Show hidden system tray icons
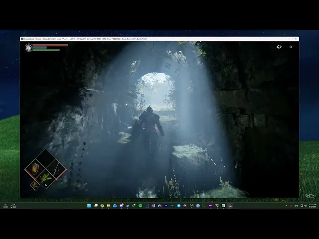The height and width of the screenshot is (239, 319). (x=286, y=206)
